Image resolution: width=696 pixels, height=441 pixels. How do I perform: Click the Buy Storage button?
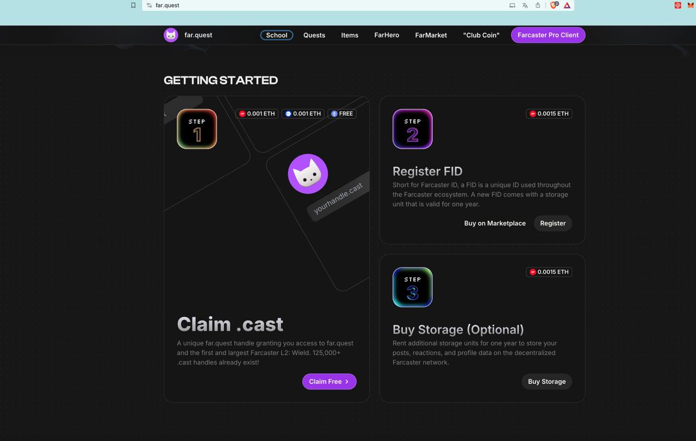546,381
